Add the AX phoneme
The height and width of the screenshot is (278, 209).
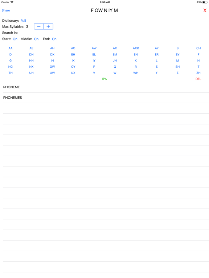coord(115,48)
